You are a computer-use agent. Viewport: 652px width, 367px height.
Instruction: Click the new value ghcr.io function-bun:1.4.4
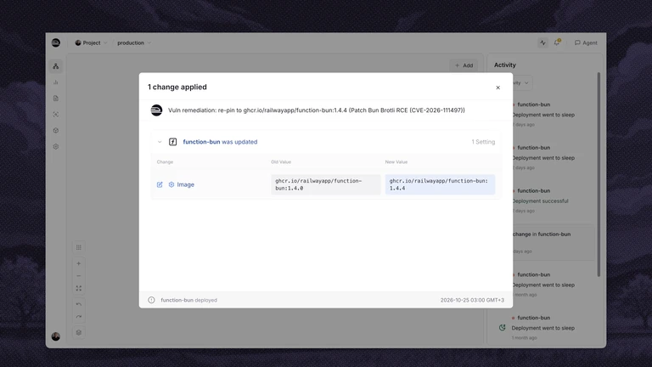[x=440, y=184]
